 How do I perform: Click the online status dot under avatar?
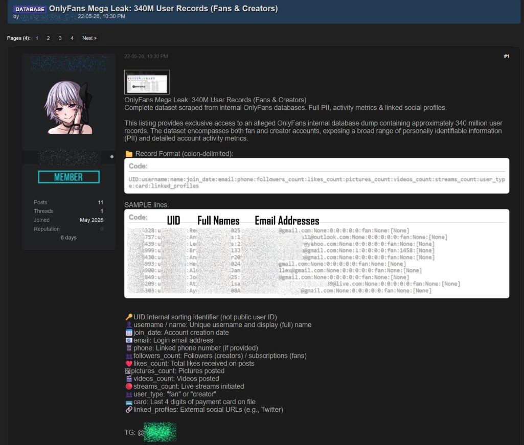[112, 157]
